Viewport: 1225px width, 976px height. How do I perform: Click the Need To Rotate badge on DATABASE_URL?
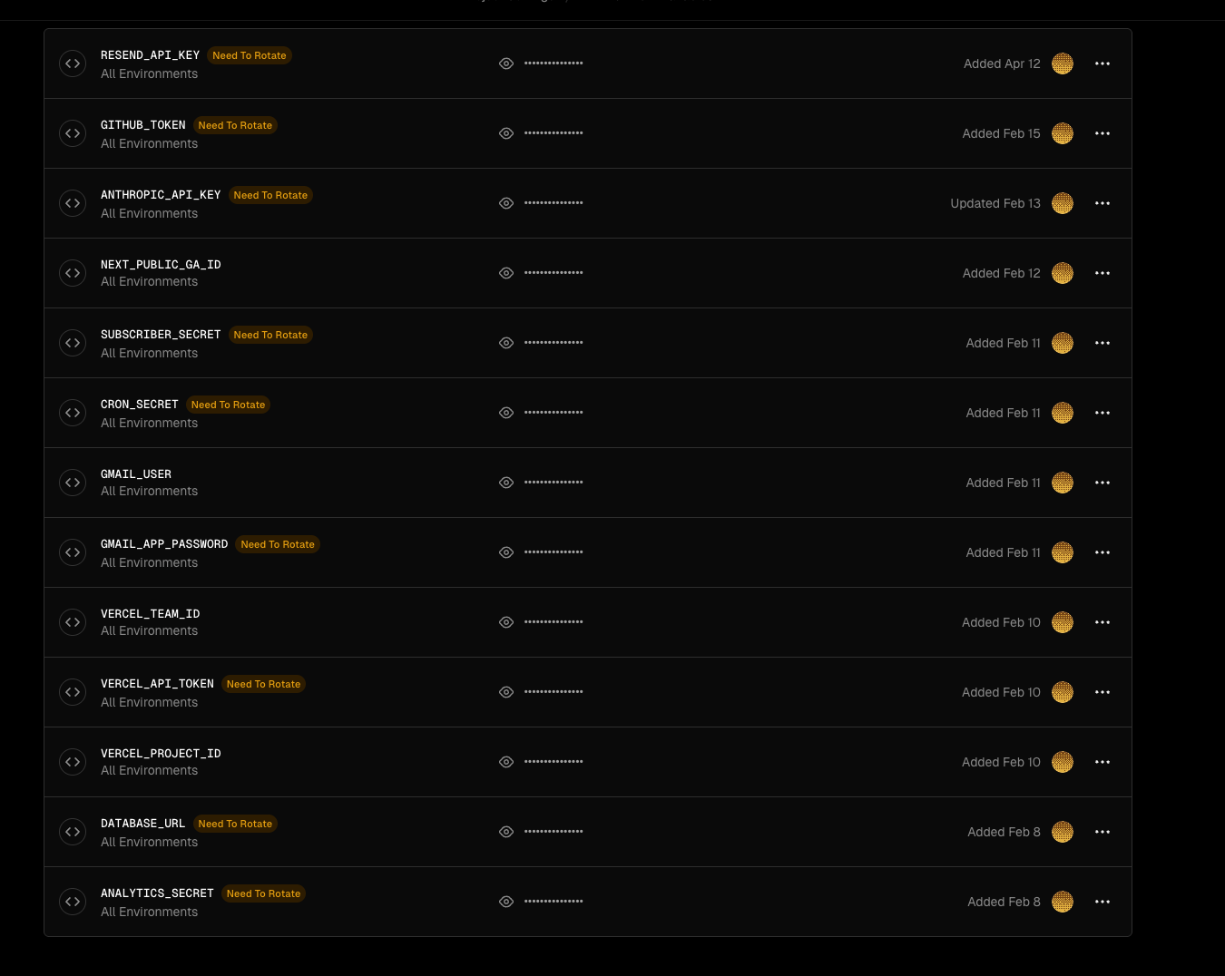[x=235, y=824]
